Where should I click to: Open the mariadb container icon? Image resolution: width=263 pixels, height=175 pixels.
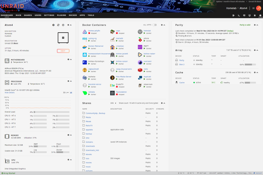coord(112,39)
